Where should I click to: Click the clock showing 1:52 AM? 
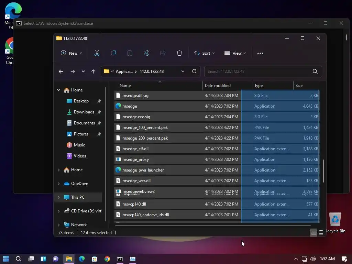click(x=327, y=259)
